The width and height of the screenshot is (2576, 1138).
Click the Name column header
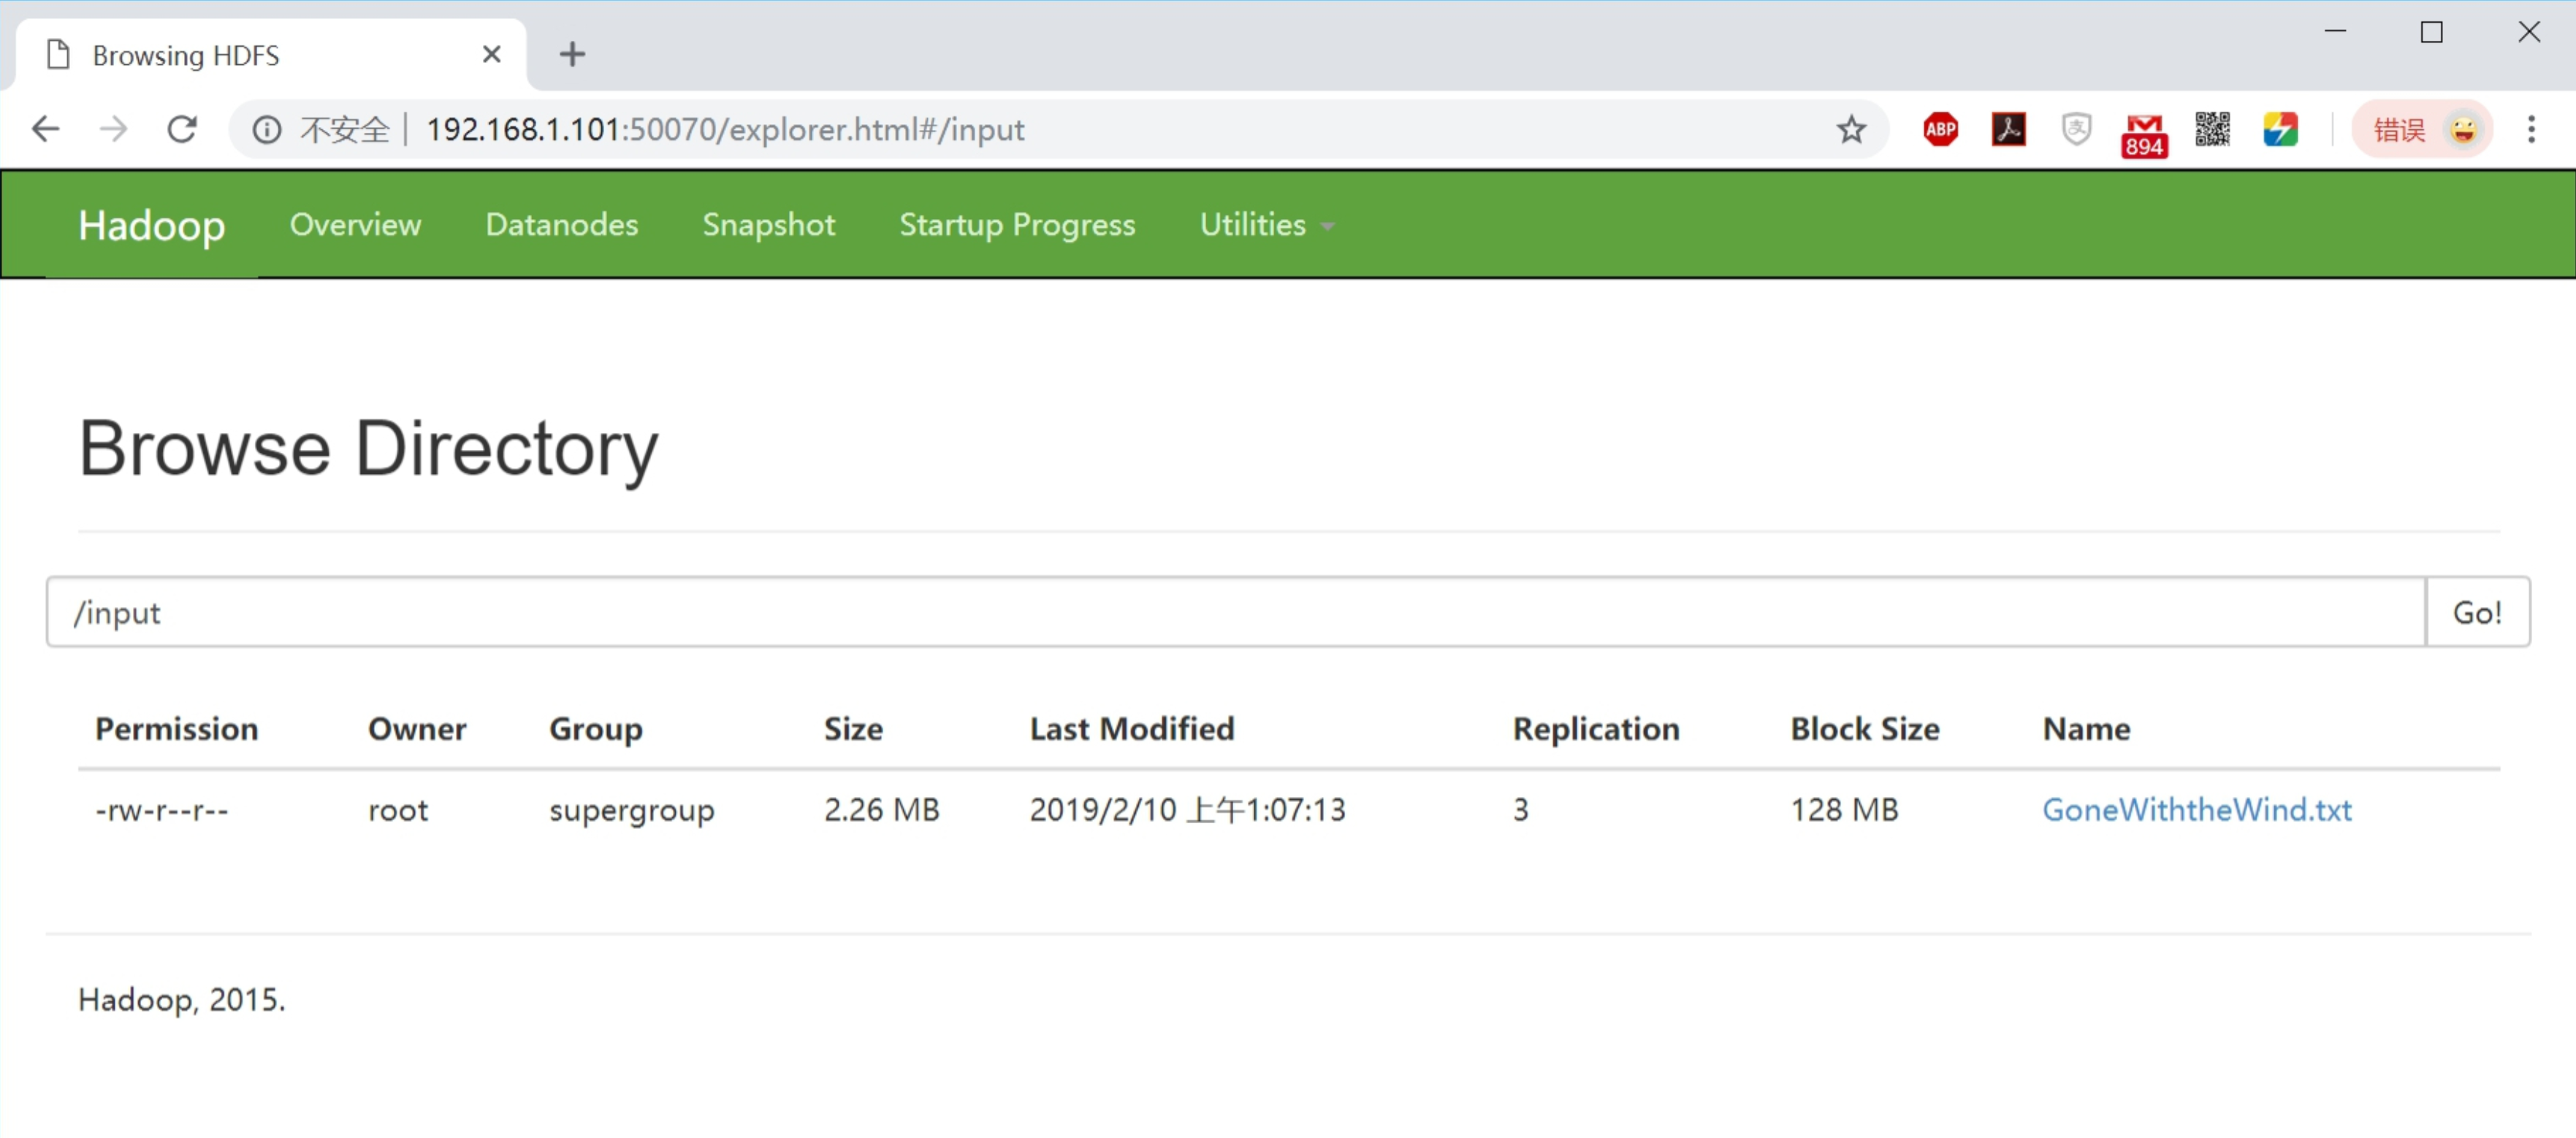(2086, 728)
